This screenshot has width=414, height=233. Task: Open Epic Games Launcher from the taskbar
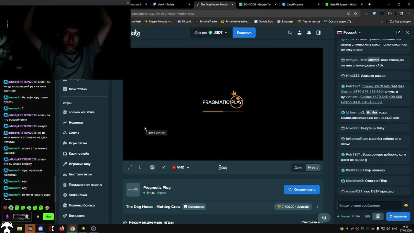30,229
